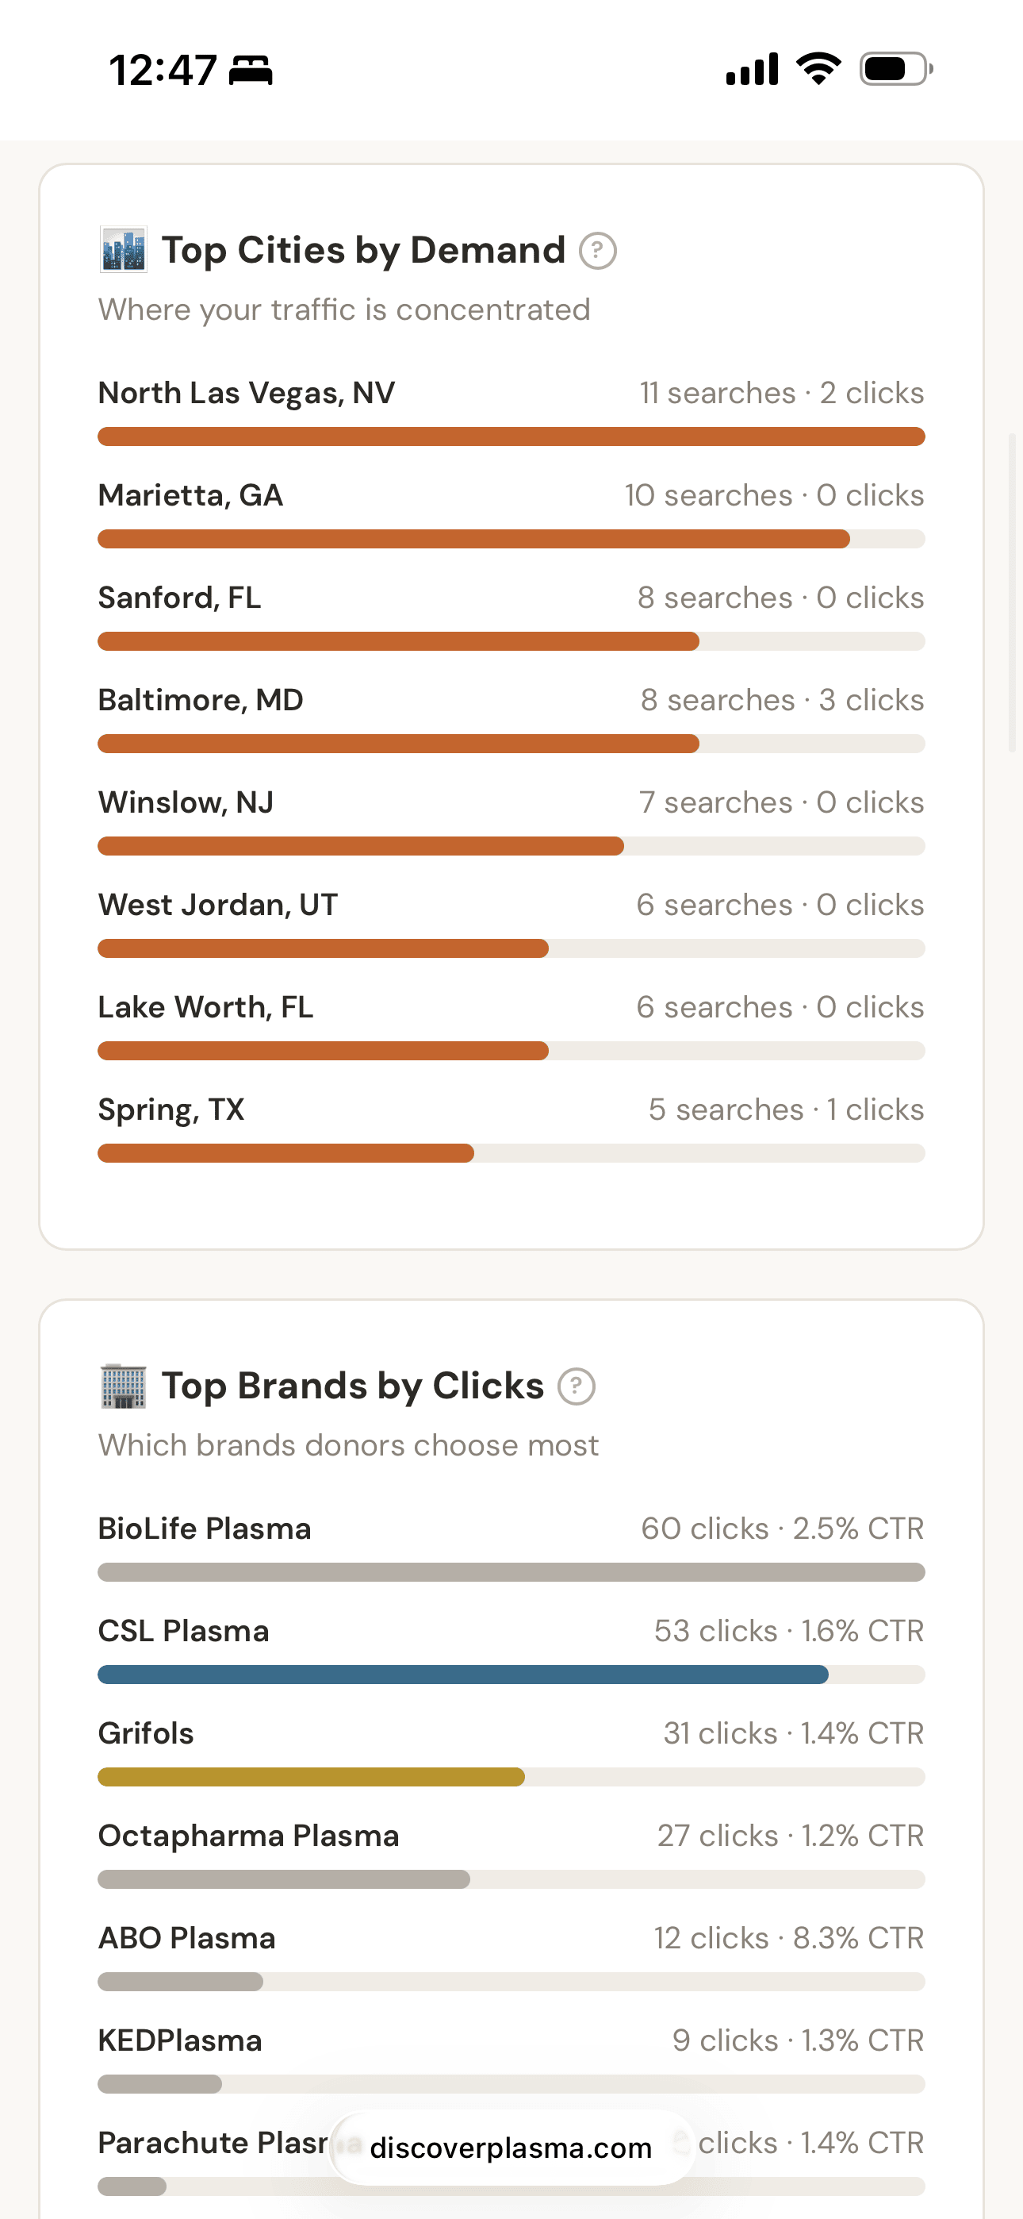Viewport: 1023px width, 2219px height.
Task: Tap the Spring, TX city name
Action: [171, 1110]
